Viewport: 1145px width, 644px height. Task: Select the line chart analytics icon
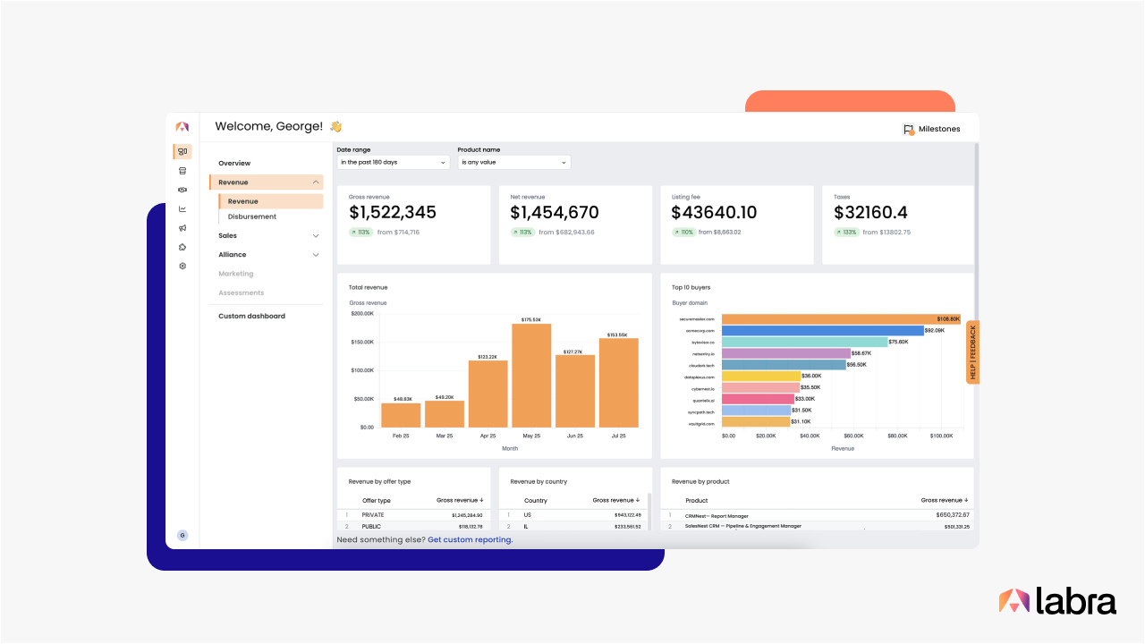point(182,209)
